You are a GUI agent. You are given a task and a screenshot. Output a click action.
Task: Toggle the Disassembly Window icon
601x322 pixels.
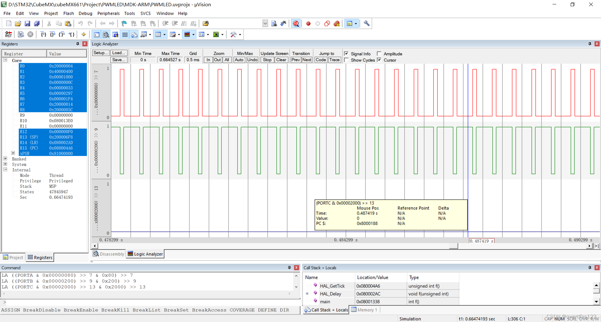[106, 34]
